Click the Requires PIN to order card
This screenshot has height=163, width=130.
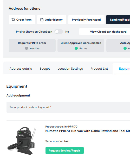[x=32, y=46]
